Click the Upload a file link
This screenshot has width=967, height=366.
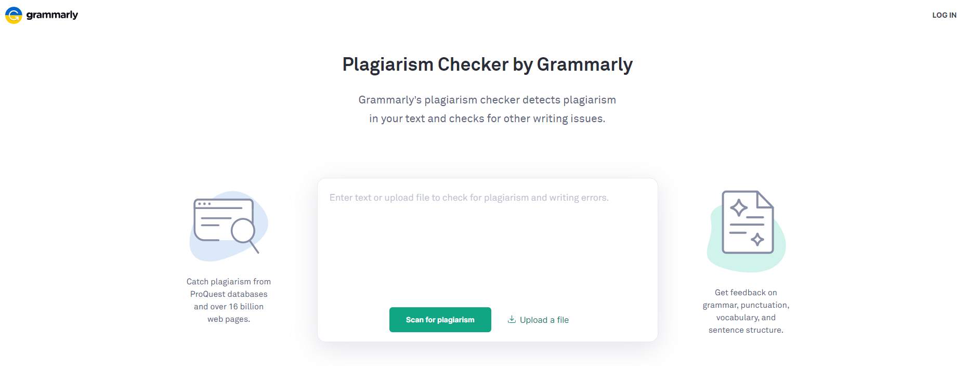pos(544,320)
